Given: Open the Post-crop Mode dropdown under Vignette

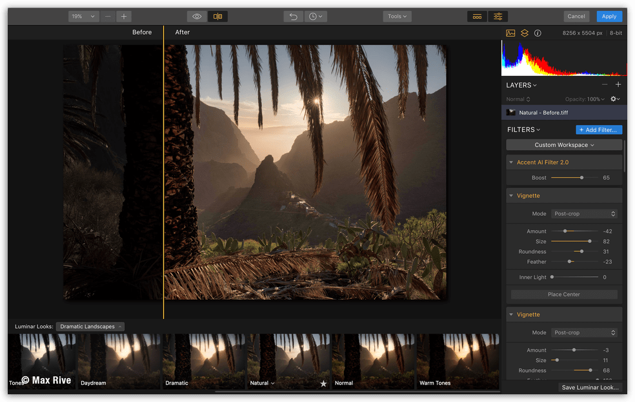Looking at the screenshot, I should (x=584, y=213).
